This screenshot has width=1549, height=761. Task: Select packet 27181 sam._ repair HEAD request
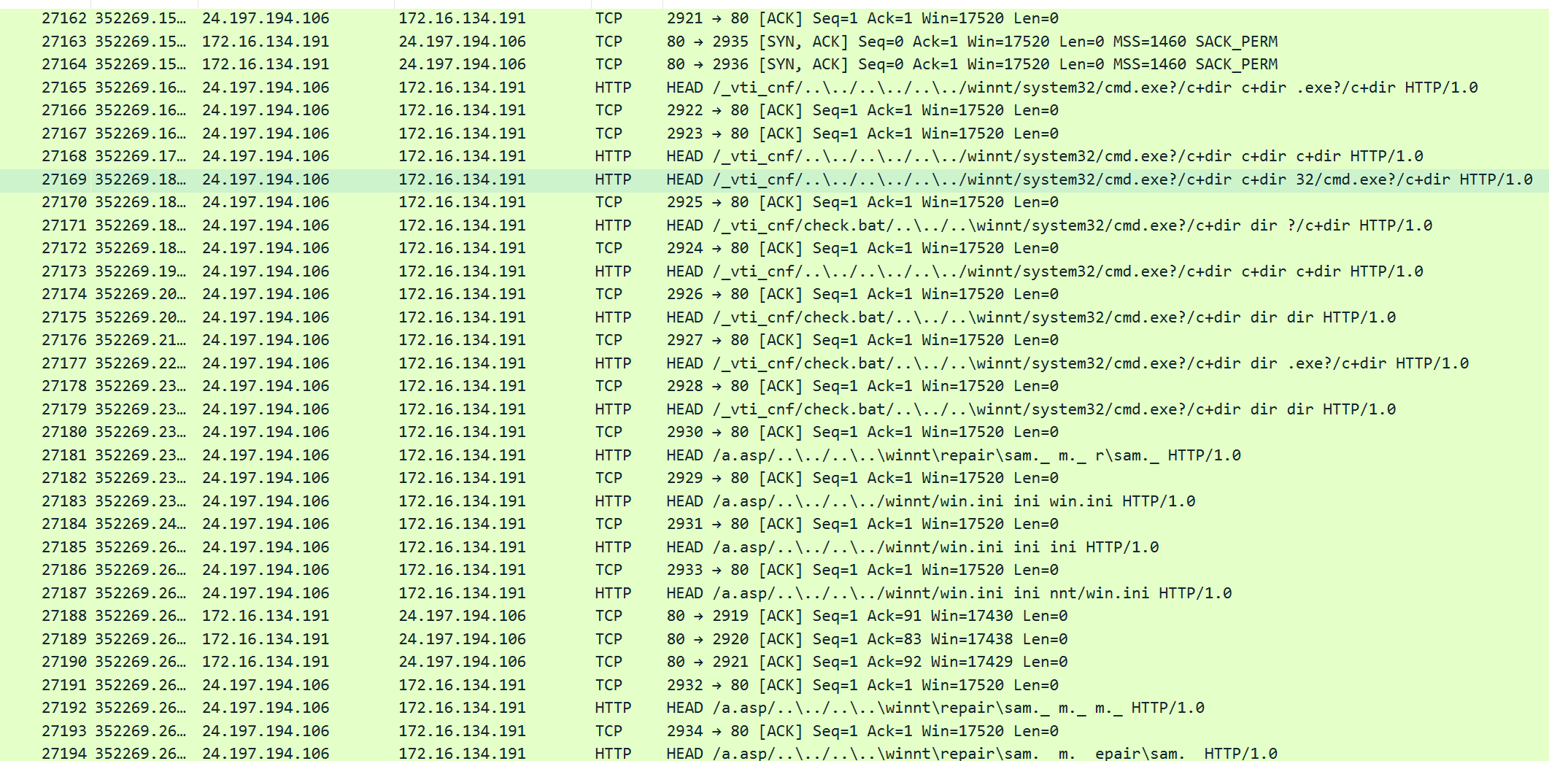[x=774, y=455]
